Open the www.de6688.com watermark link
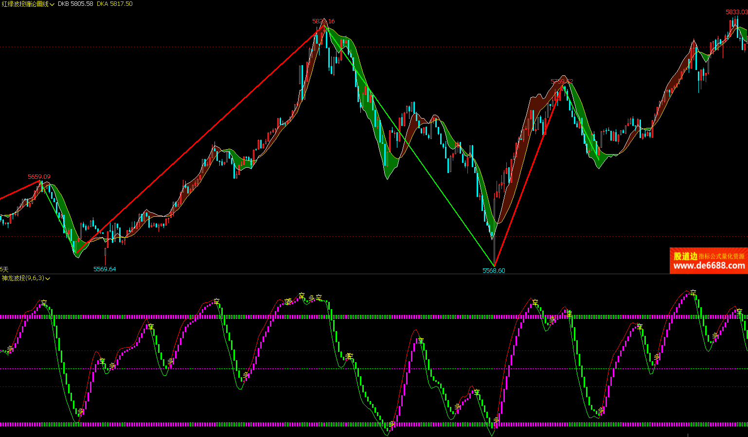This screenshot has width=748, height=437. pyautogui.click(x=709, y=265)
